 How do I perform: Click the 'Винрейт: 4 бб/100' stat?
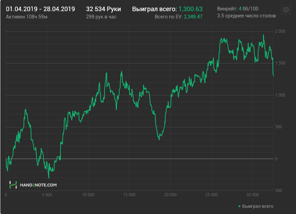(238, 9)
